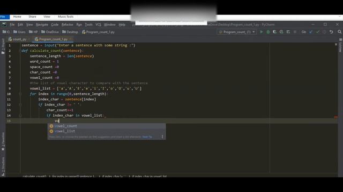Image resolution: width=343 pixels, height=192 pixels.
Task: Open the Navigate menu
Action: [42, 25]
